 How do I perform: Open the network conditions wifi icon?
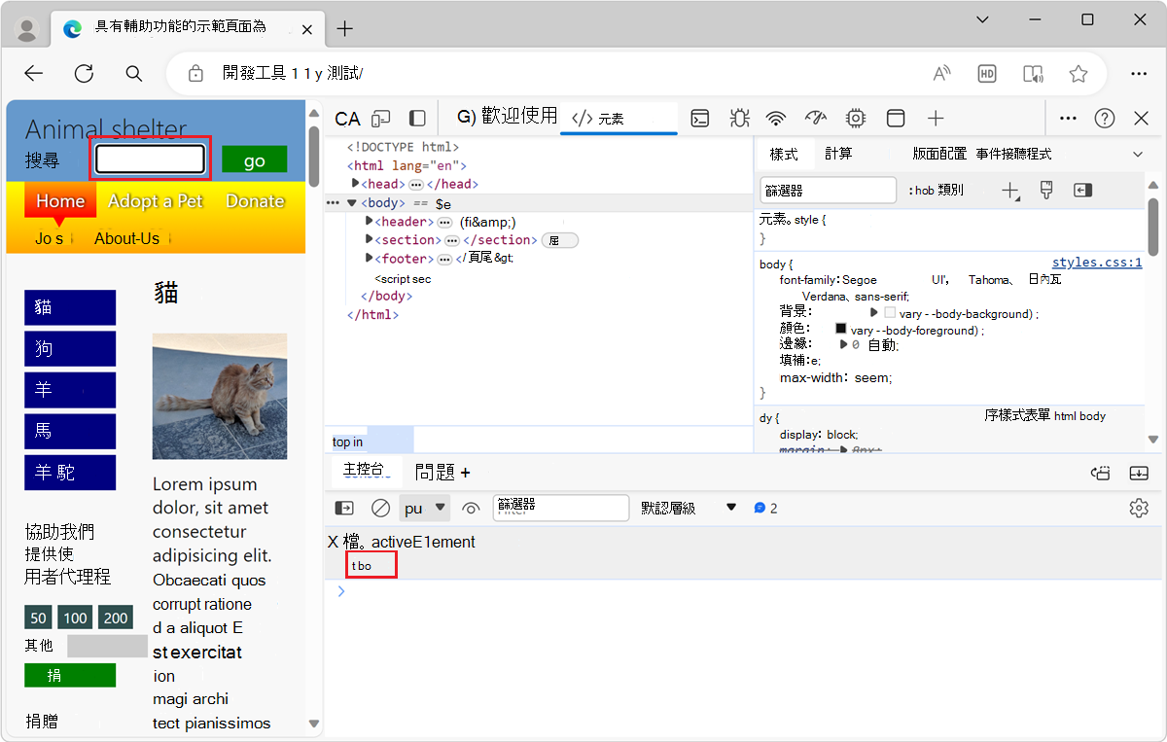(x=775, y=118)
